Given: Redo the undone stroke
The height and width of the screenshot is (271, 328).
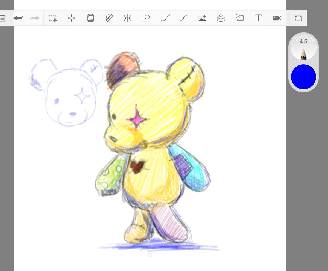Looking at the screenshot, I should [x=35, y=18].
